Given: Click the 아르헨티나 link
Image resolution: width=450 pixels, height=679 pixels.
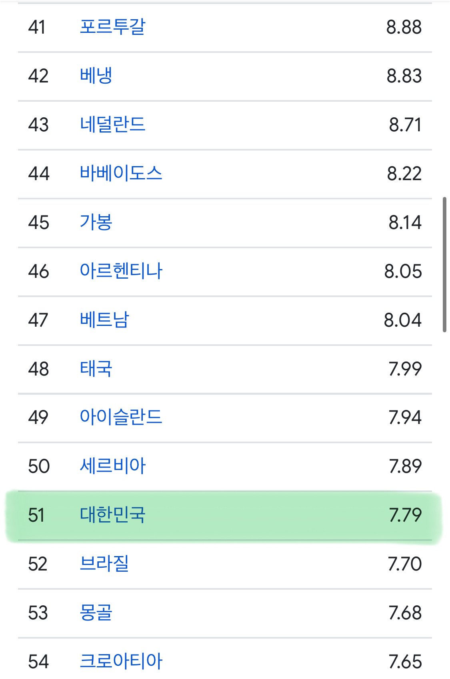Looking at the screenshot, I should pos(121,271).
